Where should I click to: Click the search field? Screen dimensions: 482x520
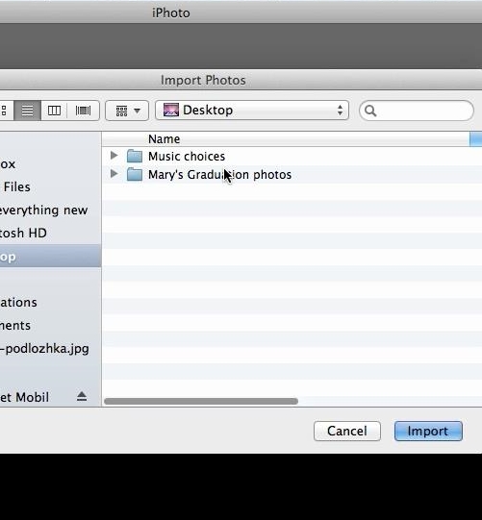point(417,111)
